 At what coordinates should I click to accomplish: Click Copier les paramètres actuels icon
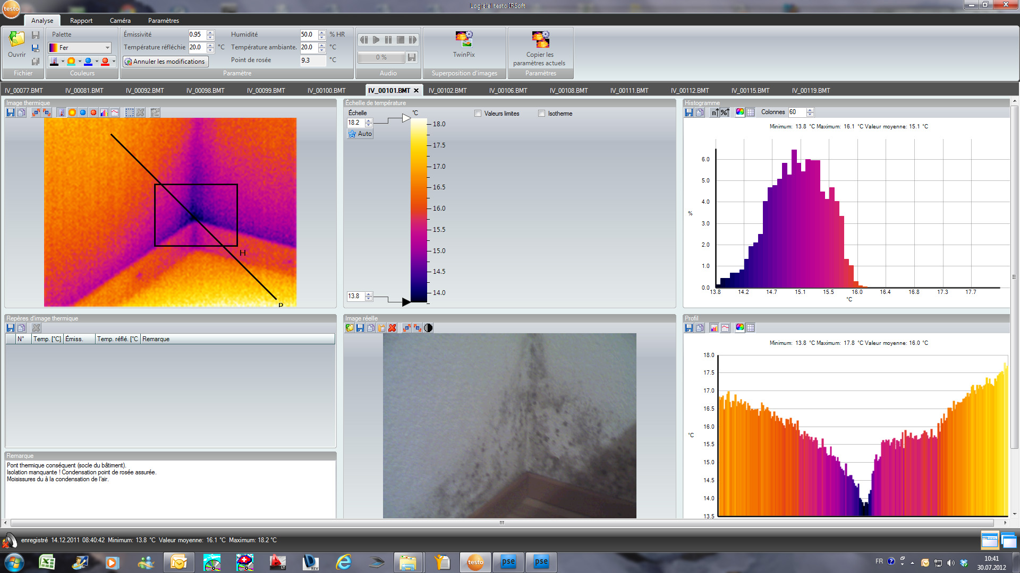540,39
